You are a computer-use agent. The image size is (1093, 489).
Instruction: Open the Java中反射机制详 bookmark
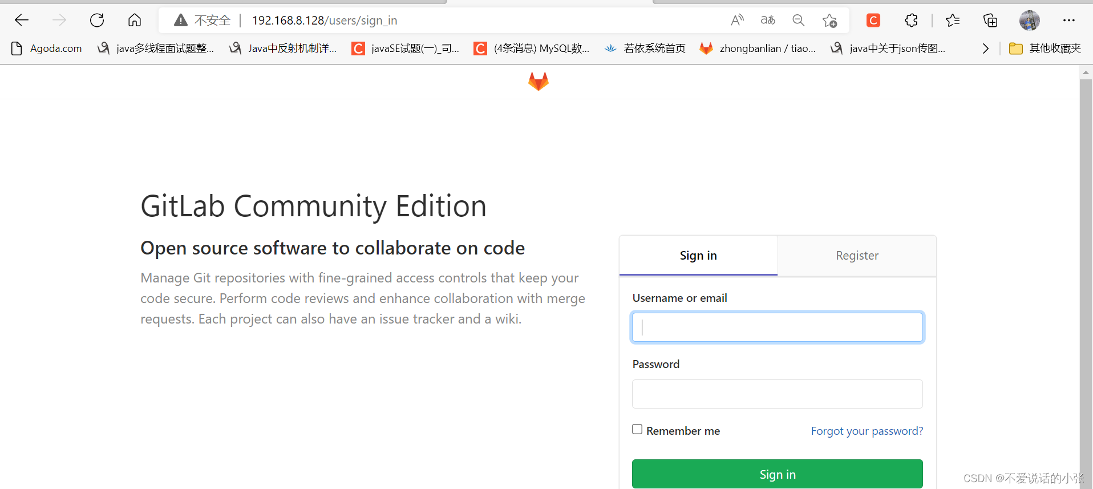[x=283, y=49]
